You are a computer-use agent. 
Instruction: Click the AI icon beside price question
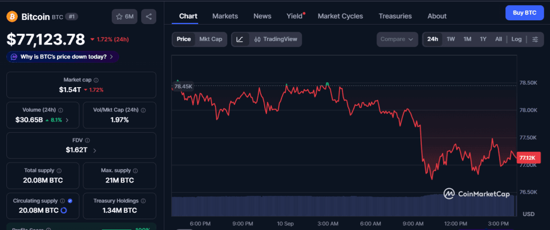point(14,57)
